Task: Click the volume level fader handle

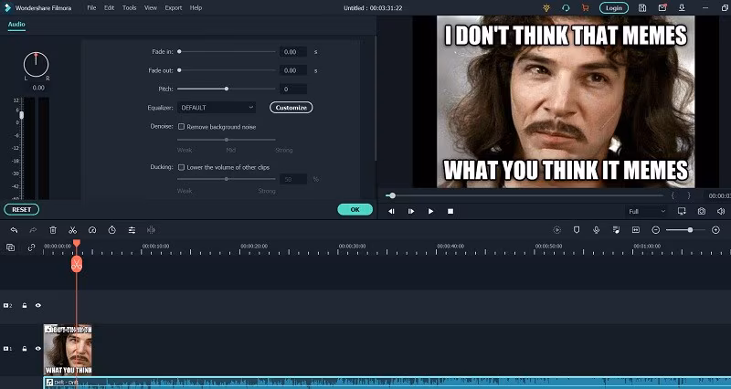Action: click(x=21, y=115)
